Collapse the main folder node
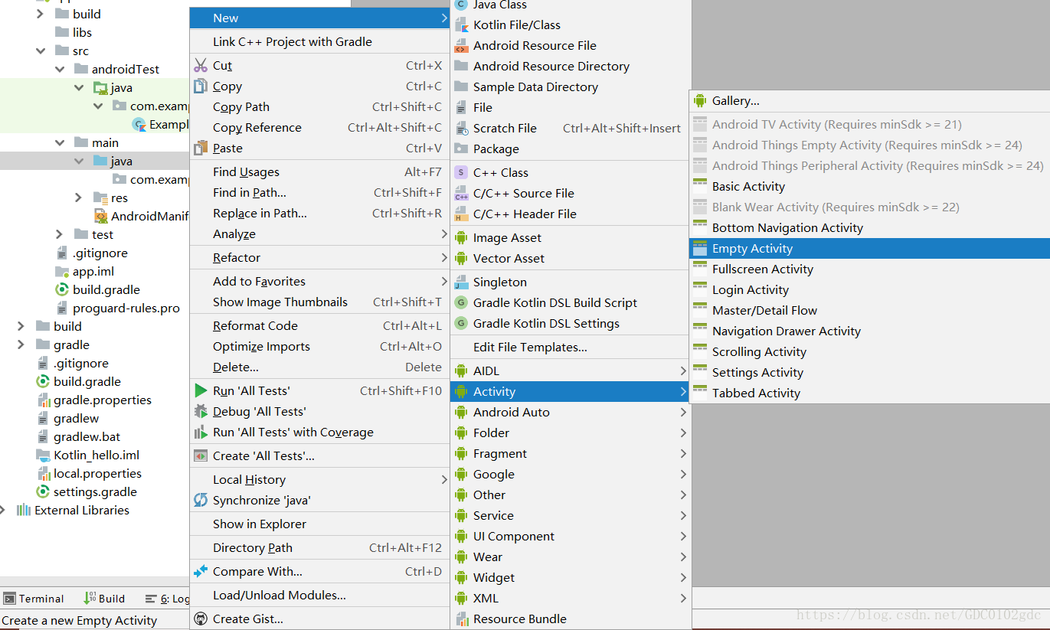This screenshot has width=1050, height=630. click(x=60, y=143)
